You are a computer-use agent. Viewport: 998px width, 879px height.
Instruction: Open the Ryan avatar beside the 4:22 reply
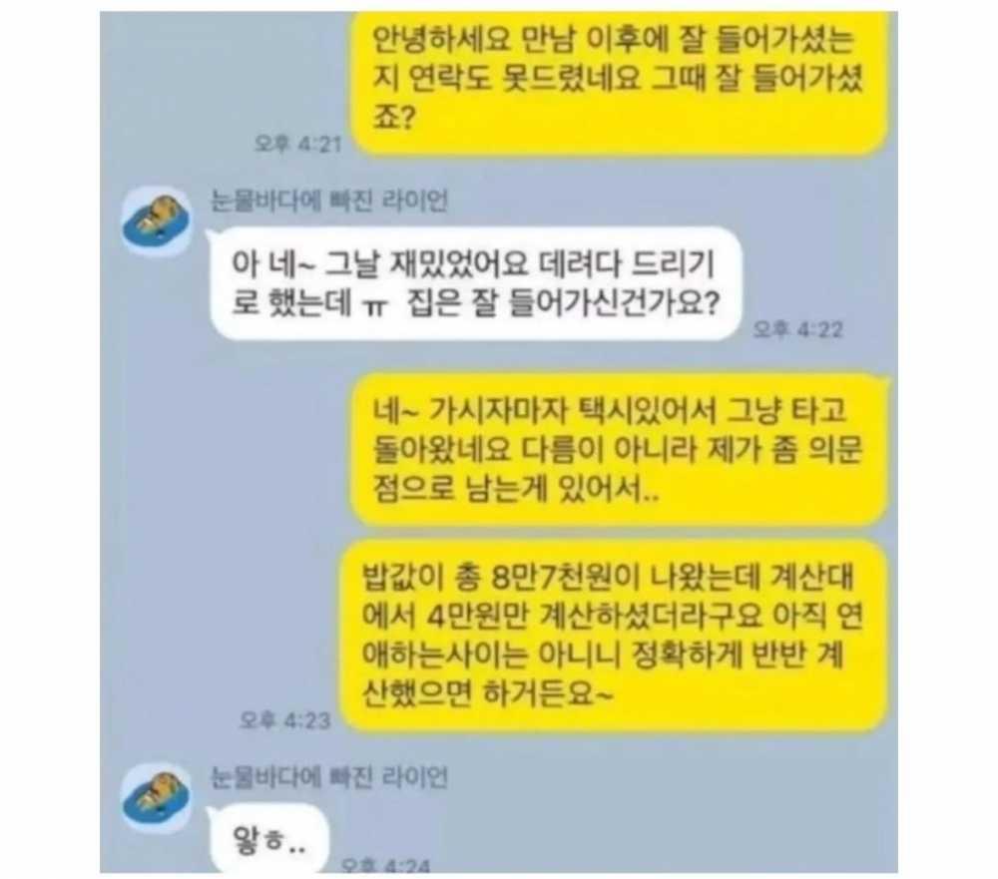(x=156, y=220)
